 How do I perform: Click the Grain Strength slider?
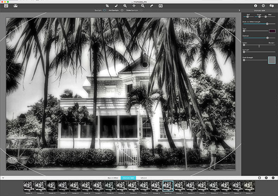tap(255, 60)
